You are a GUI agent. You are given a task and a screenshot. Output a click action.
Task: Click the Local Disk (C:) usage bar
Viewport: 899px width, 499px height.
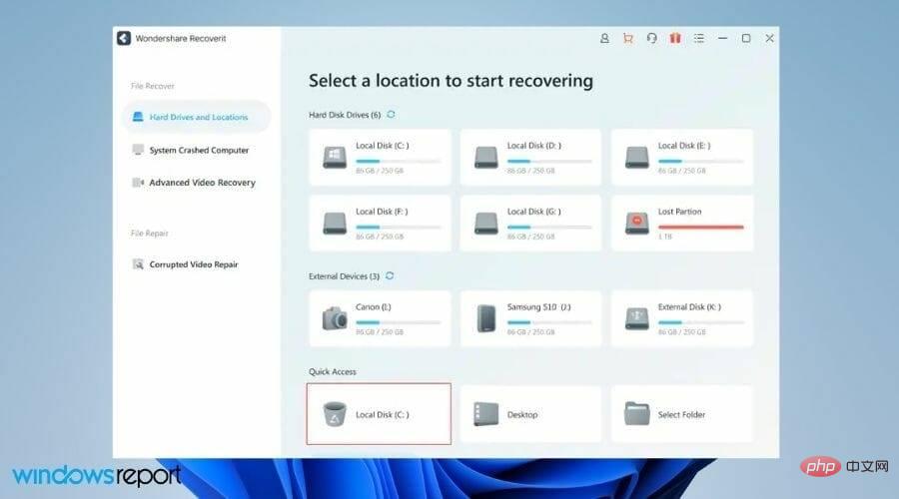click(x=399, y=162)
